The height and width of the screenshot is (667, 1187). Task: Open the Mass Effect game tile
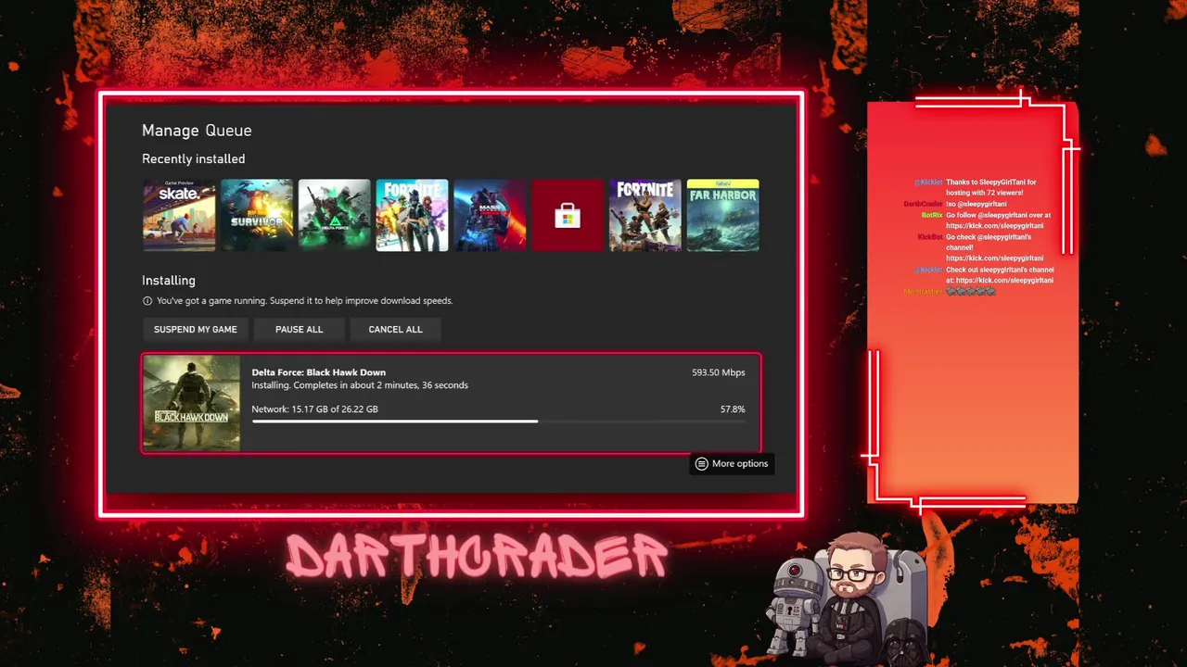click(490, 215)
